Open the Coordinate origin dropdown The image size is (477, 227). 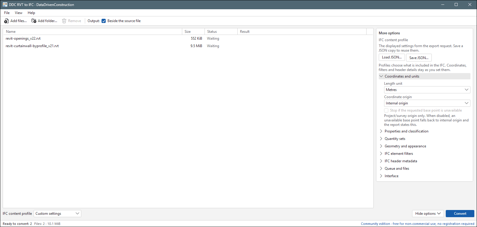[427, 103]
